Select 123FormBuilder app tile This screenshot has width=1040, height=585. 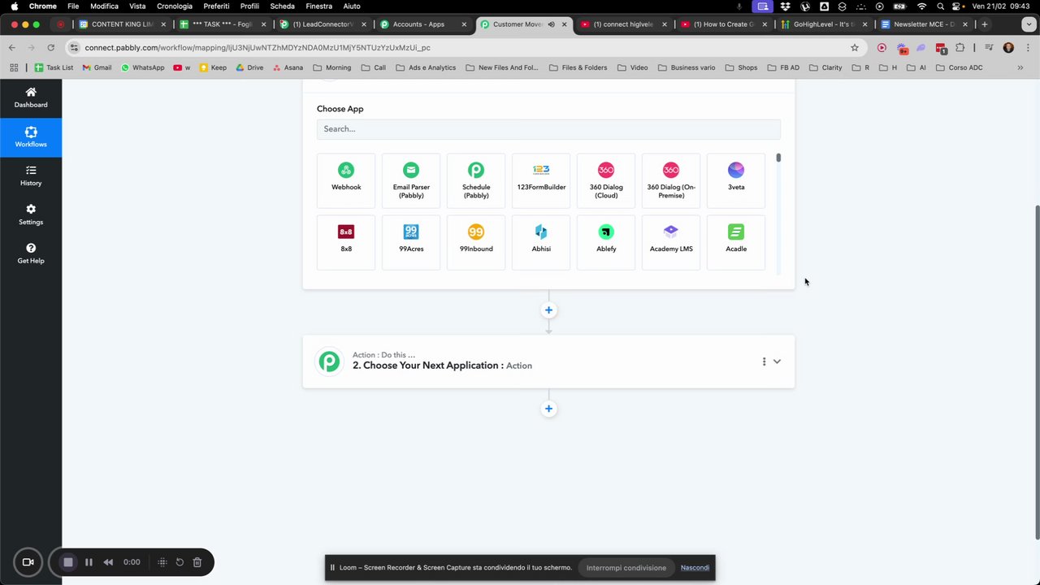click(541, 180)
